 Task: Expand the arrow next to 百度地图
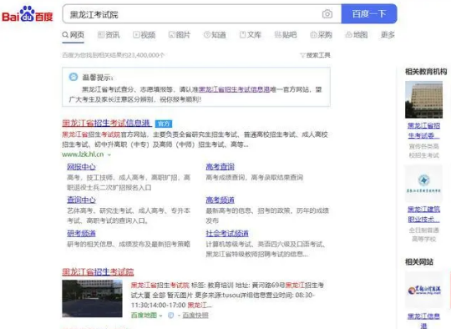click(161, 316)
